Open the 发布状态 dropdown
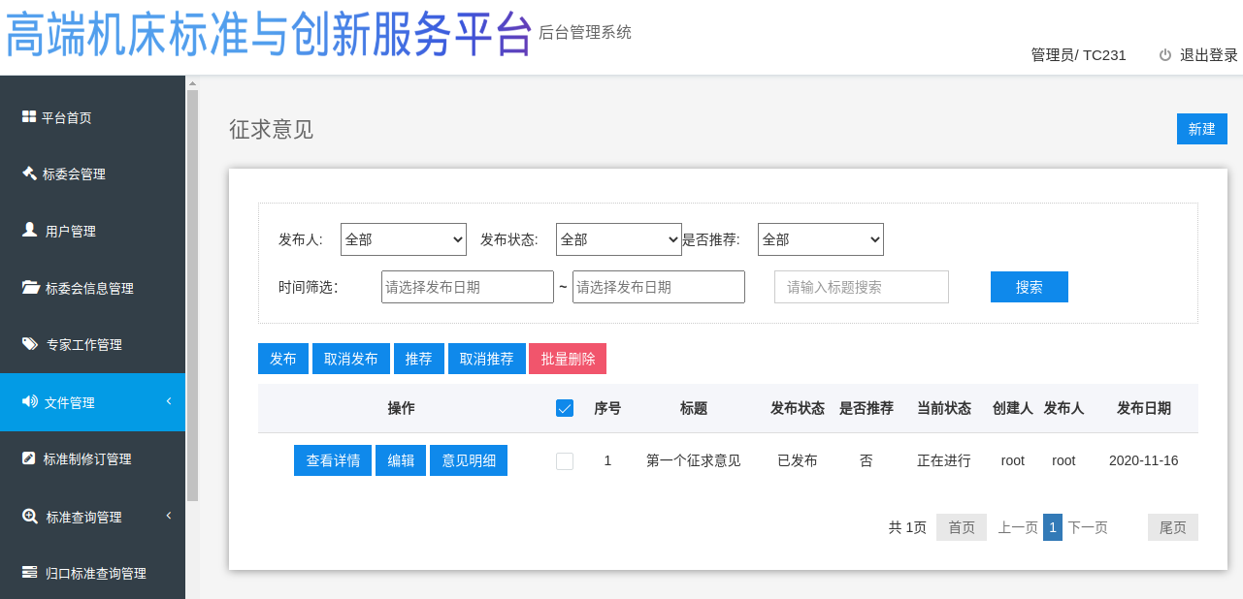 point(618,239)
